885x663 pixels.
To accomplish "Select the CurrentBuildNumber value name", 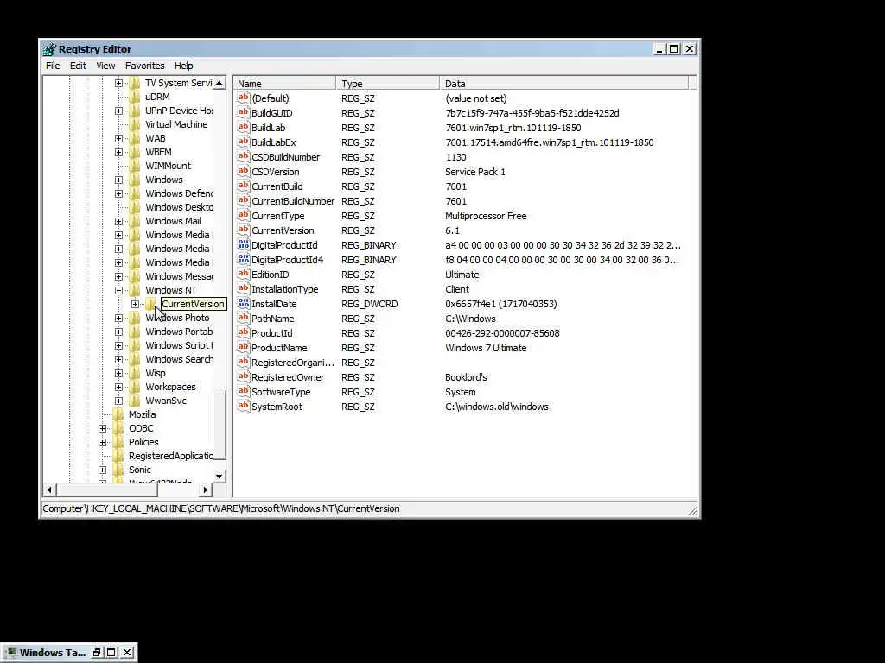I will pyautogui.click(x=292, y=200).
